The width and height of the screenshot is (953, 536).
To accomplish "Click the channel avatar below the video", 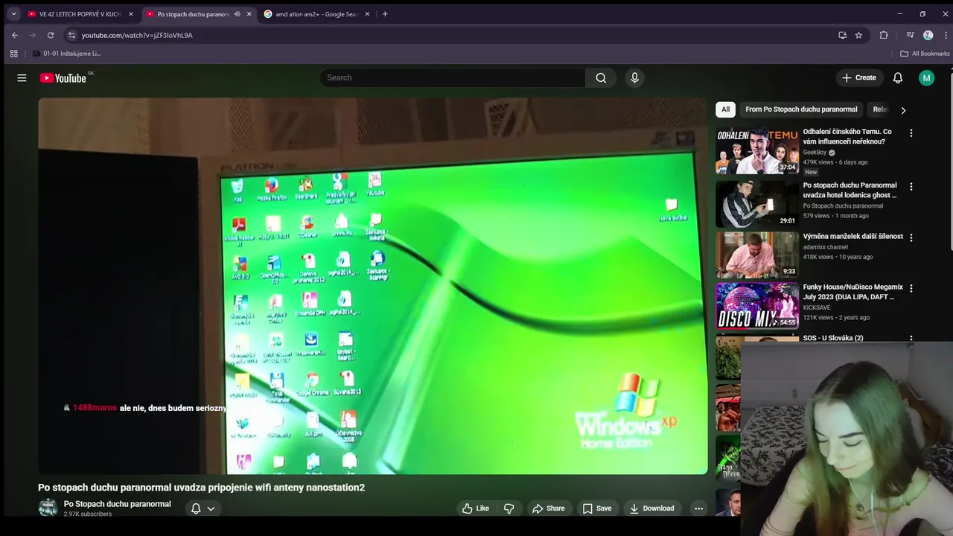I will [48, 508].
